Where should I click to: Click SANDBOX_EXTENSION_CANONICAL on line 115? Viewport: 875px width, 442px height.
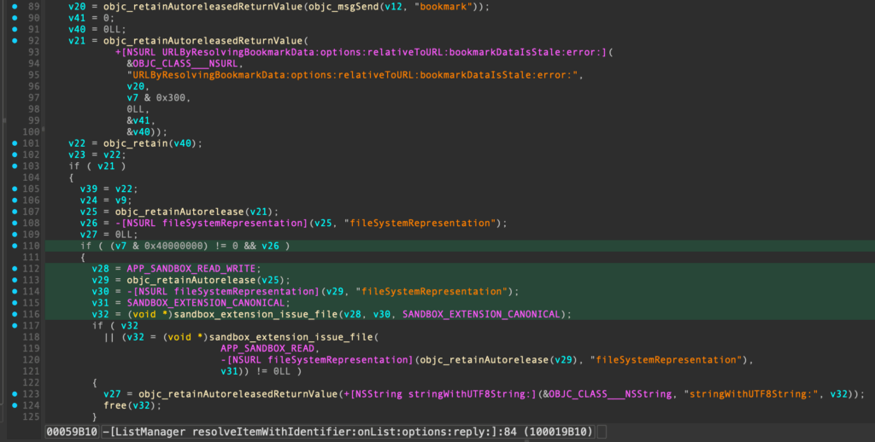205,303
